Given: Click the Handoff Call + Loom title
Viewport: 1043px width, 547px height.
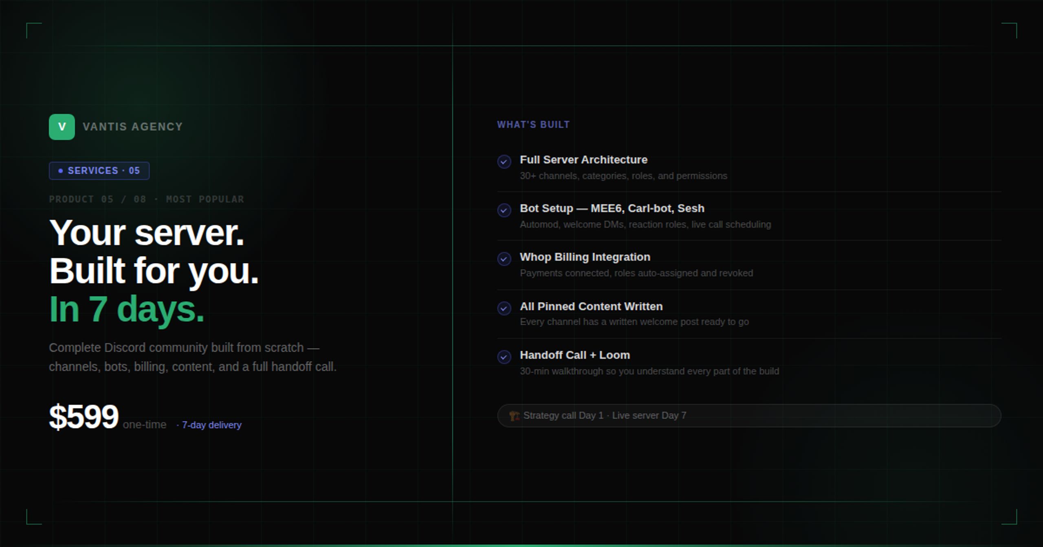Looking at the screenshot, I should [575, 355].
